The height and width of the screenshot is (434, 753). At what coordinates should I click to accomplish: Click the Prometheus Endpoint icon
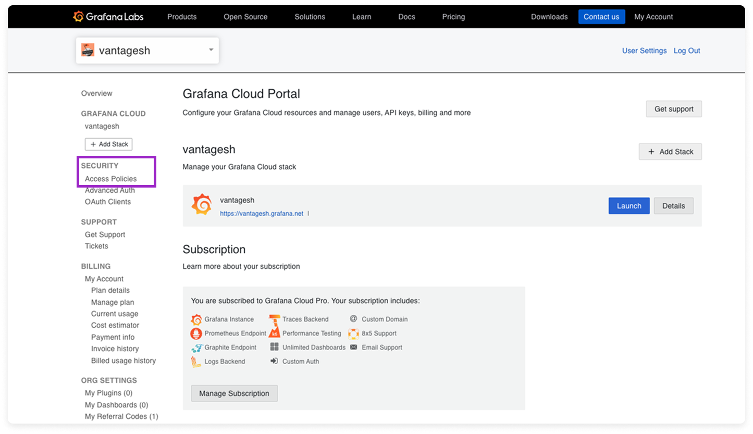pyautogui.click(x=196, y=333)
